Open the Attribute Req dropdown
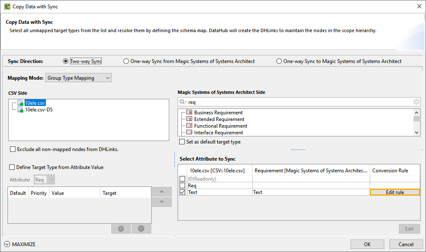 pos(45,180)
